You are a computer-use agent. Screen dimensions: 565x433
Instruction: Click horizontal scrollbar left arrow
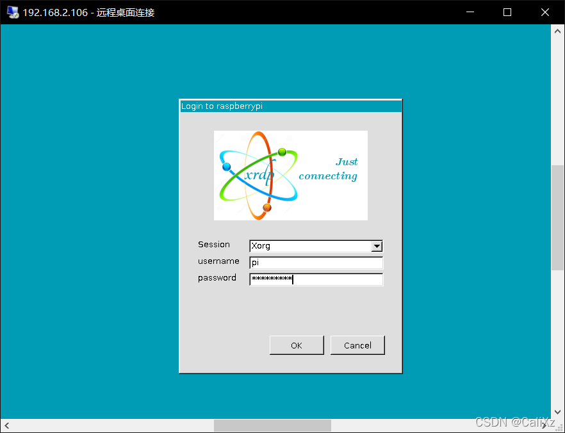point(7,426)
